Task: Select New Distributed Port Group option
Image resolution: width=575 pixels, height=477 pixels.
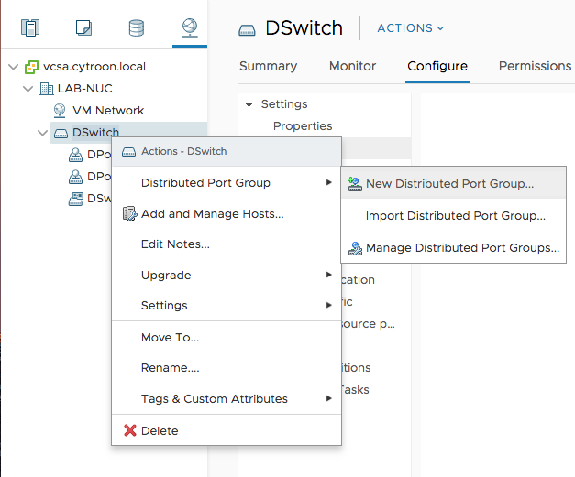Action: 453,184
